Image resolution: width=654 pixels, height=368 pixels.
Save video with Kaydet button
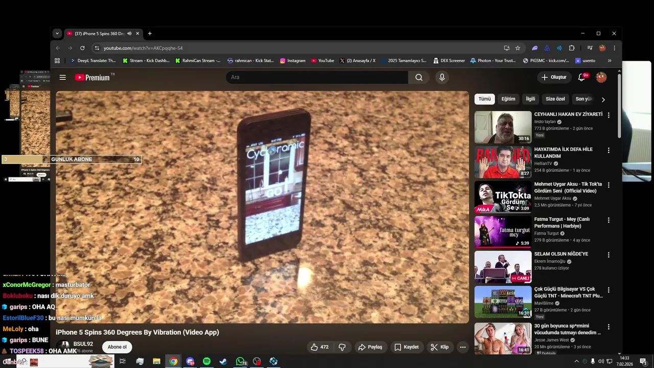(x=407, y=347)
